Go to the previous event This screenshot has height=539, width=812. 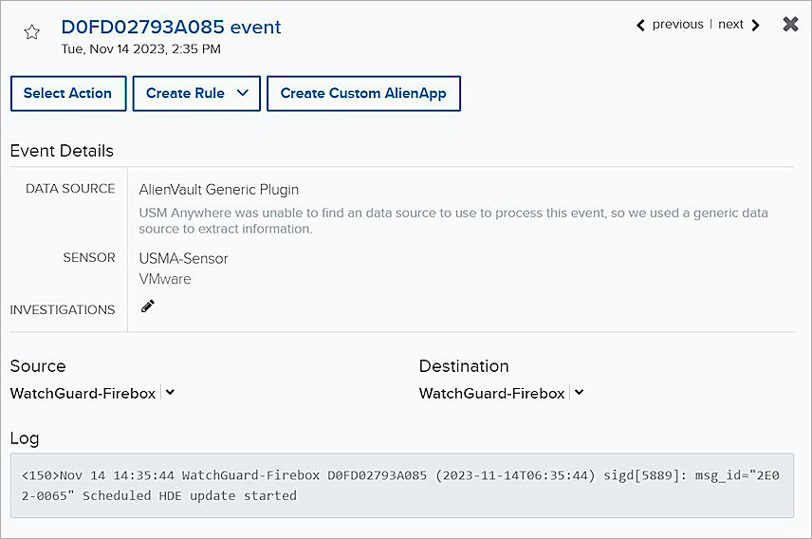pyautogui.click(x=670, y=25)
